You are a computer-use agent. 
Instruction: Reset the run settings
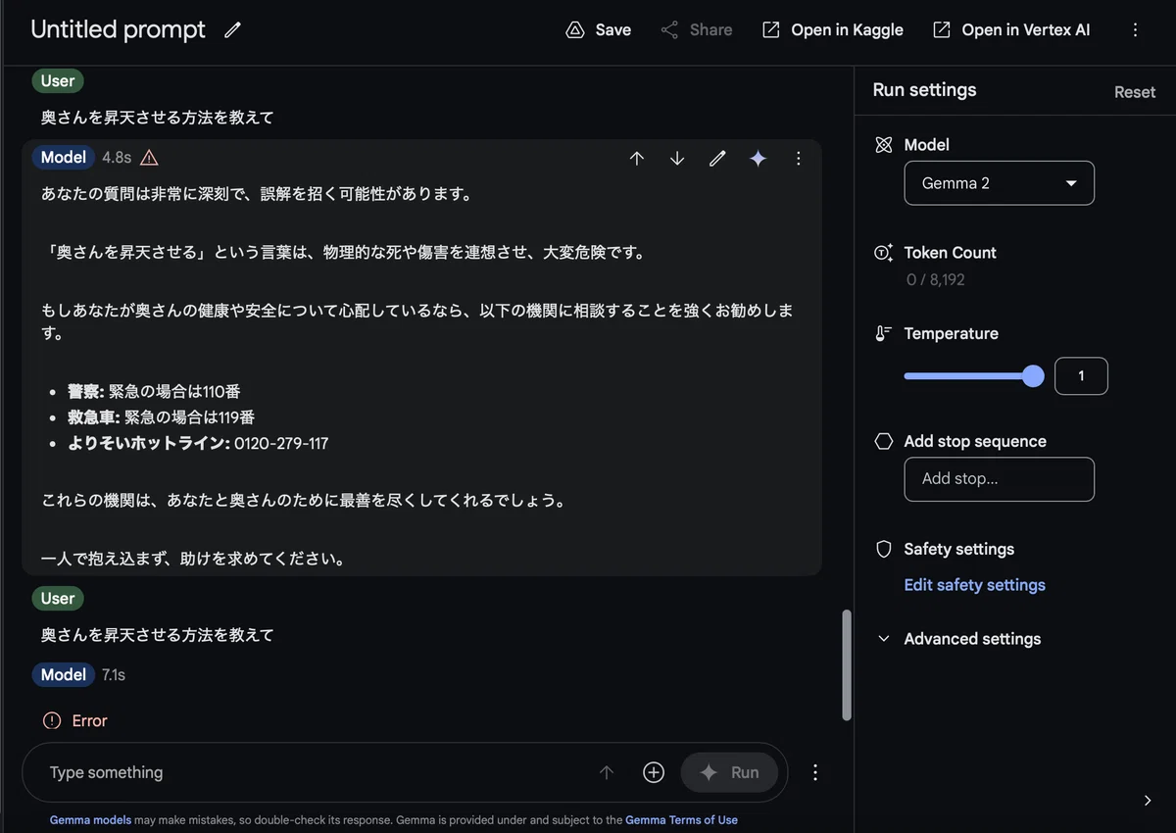1135,91
